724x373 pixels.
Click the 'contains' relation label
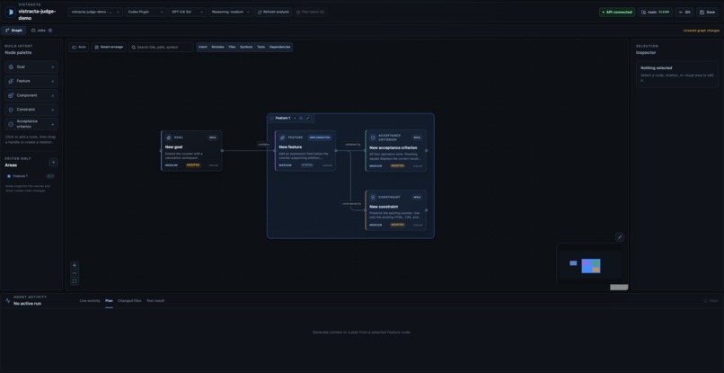(x=263, y=144)
